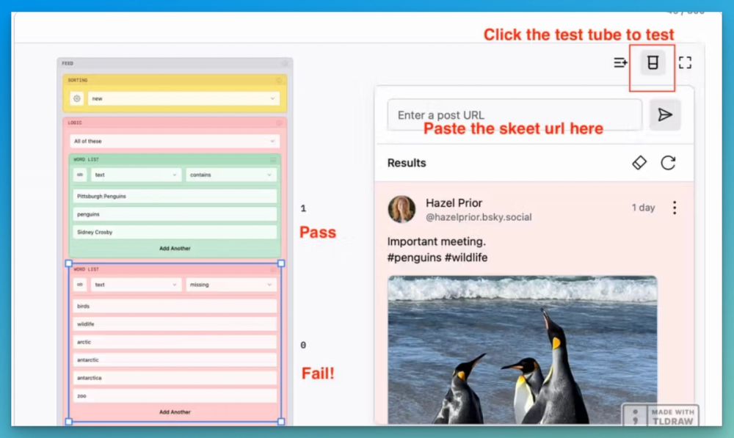Click the '1 day' post timestamp
The height and width of the screenshot is (438, 734).
[643, 208]
